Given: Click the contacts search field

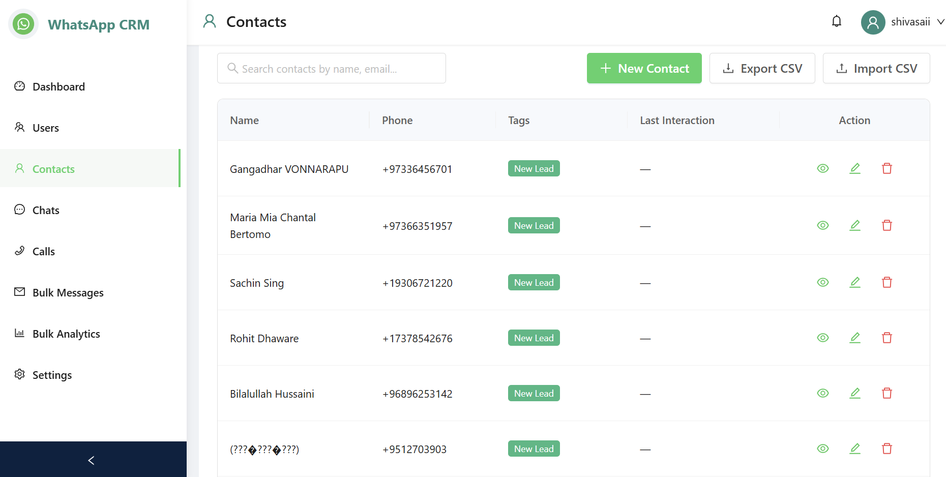Looking at the screenshot, I should 331,68.
